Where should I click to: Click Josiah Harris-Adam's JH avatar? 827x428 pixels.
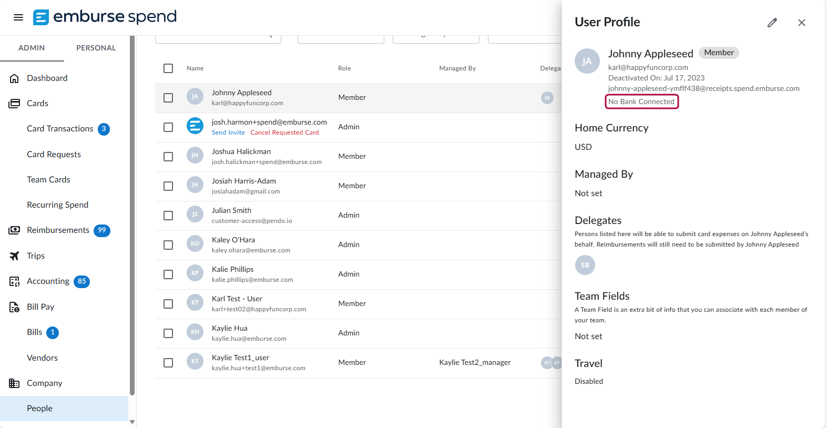point(195,185)
